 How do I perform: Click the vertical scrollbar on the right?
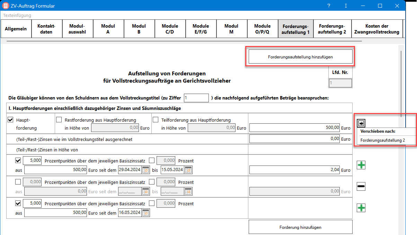[x=401, y=138]
